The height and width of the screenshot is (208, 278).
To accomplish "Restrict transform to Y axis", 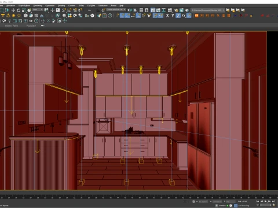I will [x=173, y=16].
